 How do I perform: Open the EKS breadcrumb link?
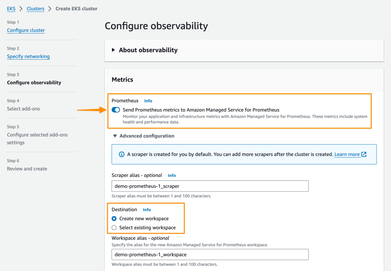click(11, 8)
